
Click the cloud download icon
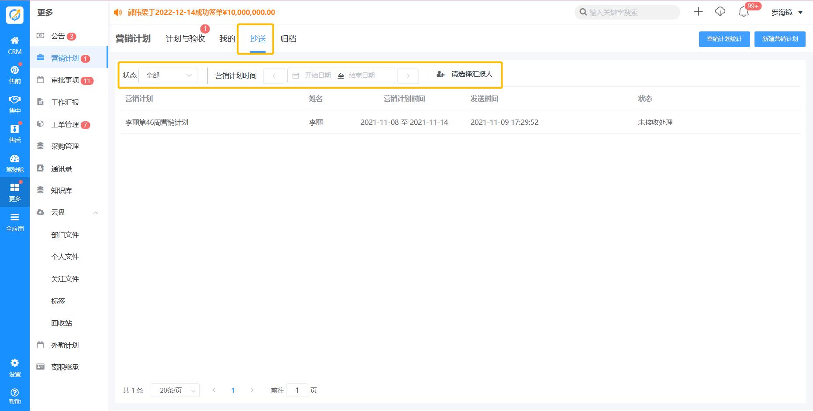click(720, 12)
